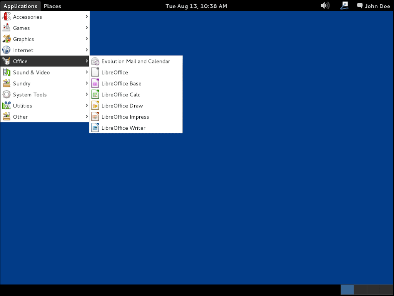The height and width of the screenshot is (296, 394).
Task: Expand the Accessories submenu arrow
Action: 87,17
